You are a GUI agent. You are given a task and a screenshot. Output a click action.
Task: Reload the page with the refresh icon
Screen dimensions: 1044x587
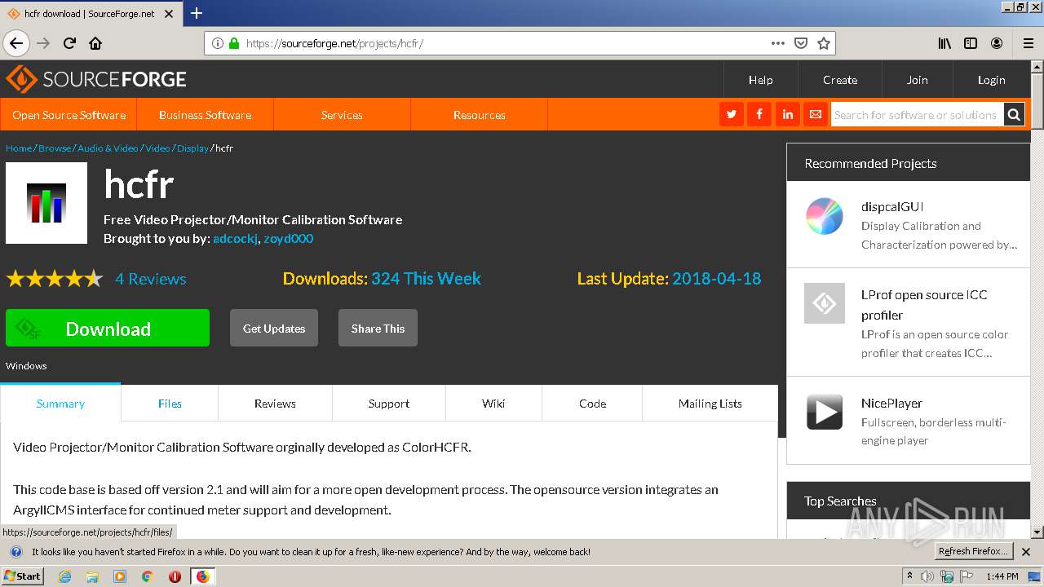click(69, 43)
